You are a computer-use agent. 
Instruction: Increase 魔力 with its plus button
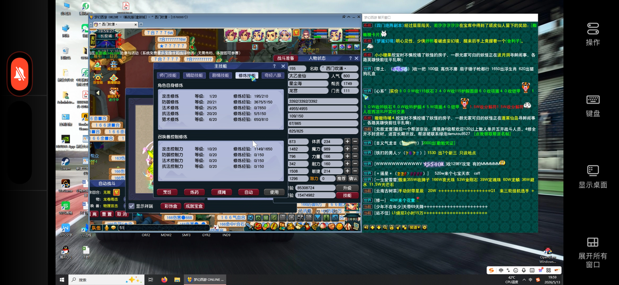[348, 149]
